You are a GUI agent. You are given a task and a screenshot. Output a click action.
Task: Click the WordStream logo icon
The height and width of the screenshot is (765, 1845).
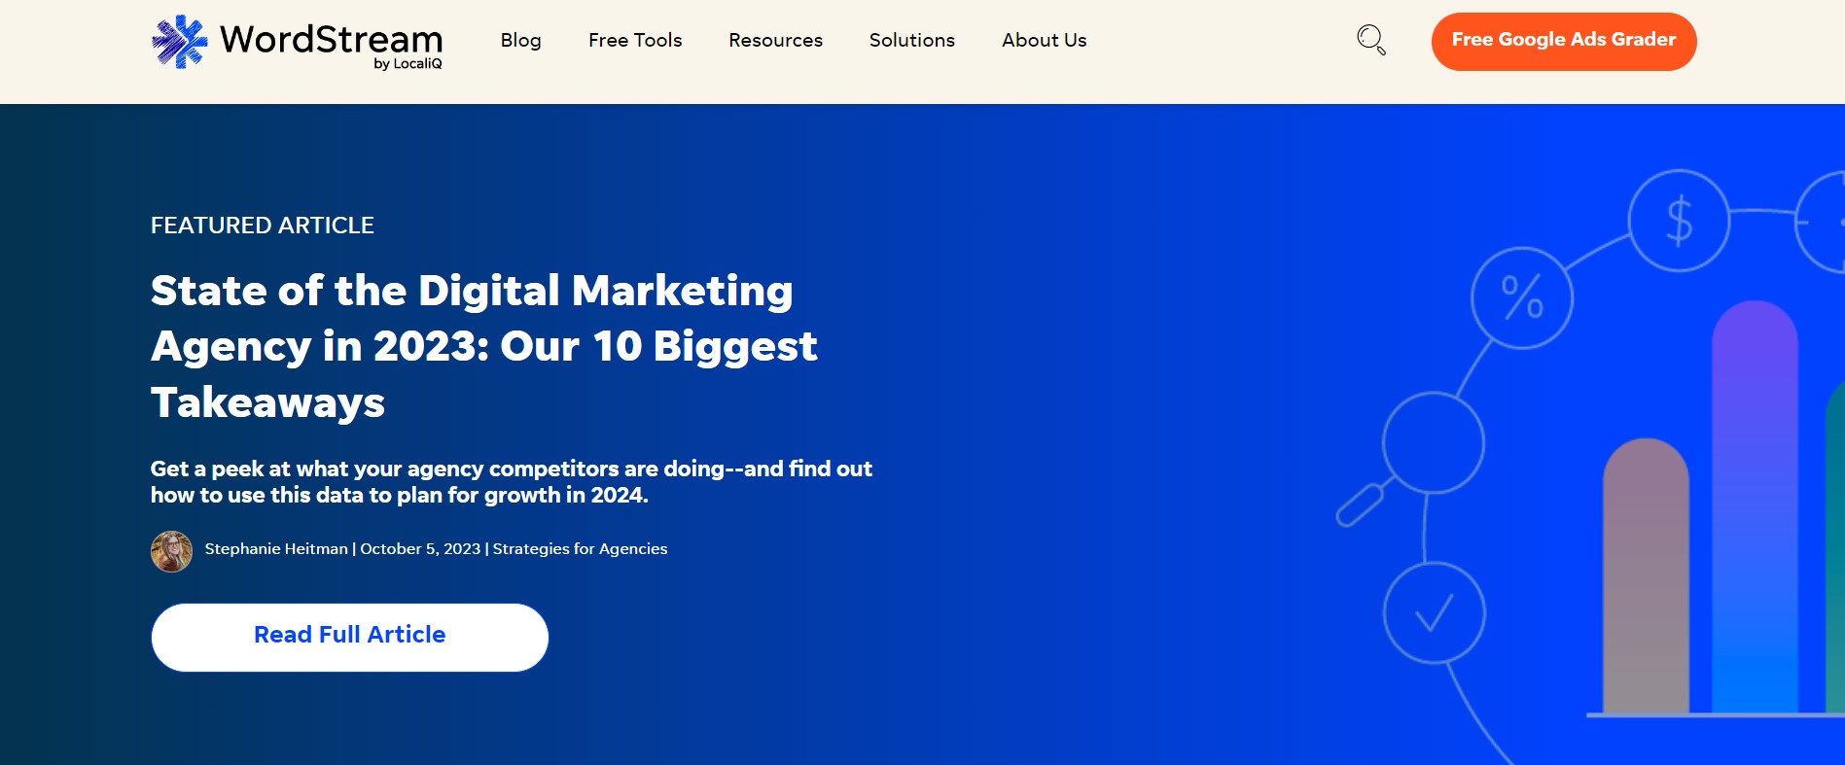tap(180, 42)
